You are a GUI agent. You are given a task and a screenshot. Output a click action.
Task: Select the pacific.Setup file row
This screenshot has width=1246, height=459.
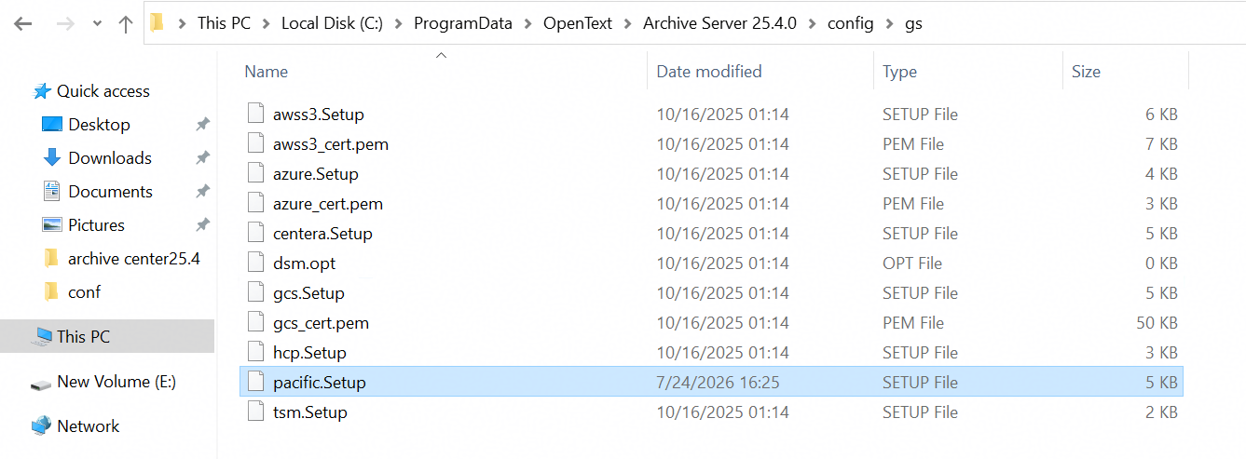pyautogui.click(x=711, y=383)
